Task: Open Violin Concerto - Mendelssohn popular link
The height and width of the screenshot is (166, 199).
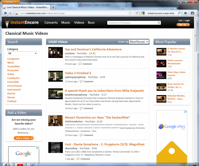Action: tap(175, 62)
